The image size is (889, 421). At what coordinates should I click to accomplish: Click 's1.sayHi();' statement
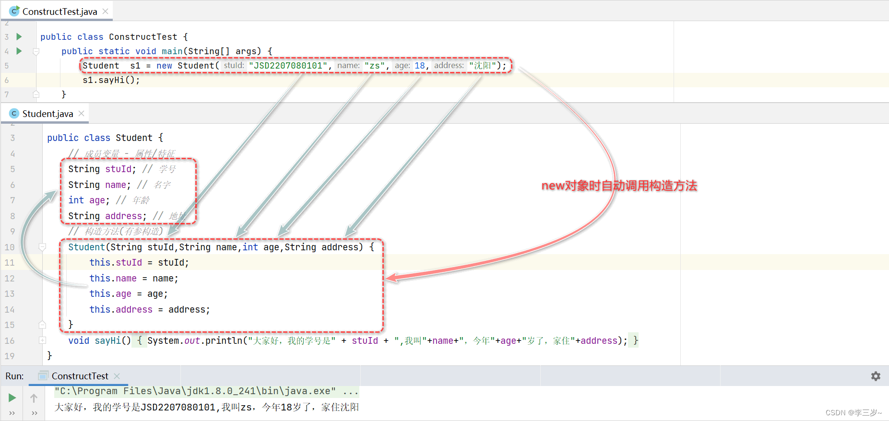click(x=111, y=80)
